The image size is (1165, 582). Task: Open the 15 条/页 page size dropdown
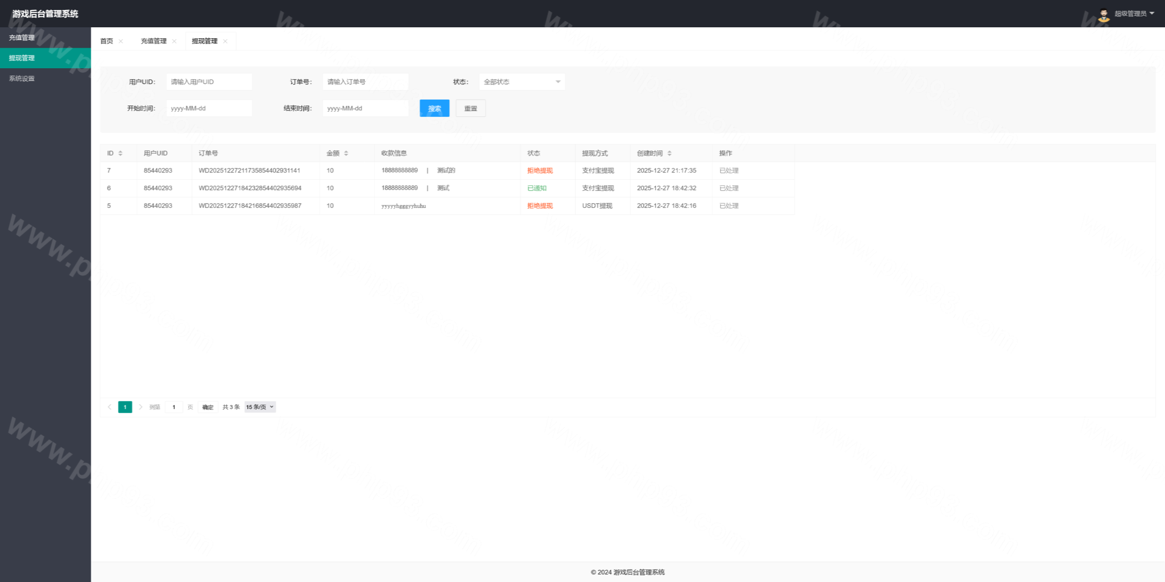260,407
